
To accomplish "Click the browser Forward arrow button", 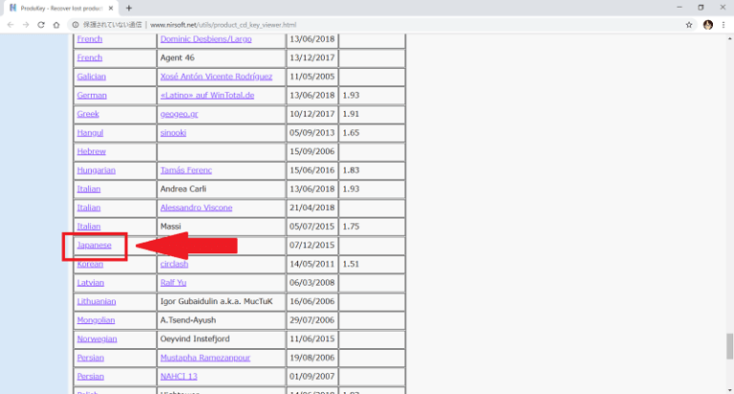I will click(x=26, y=25).
